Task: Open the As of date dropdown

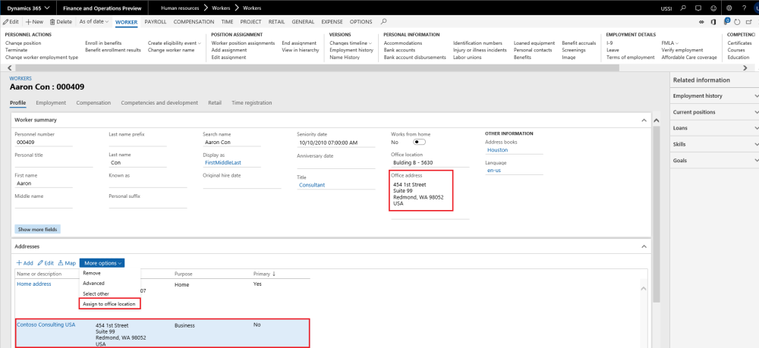Action: [x=94, y=22]
